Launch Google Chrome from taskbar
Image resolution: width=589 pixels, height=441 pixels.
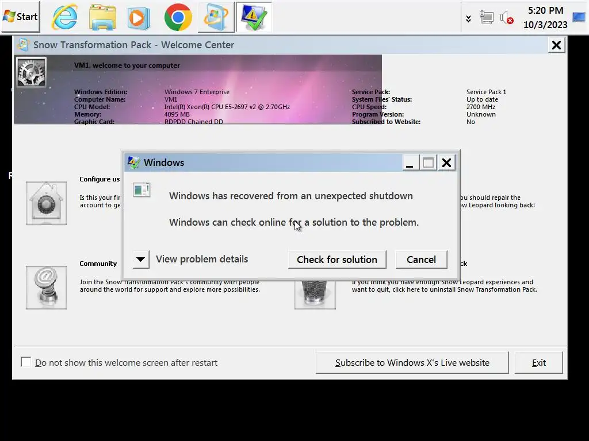[x=178, y=17]
